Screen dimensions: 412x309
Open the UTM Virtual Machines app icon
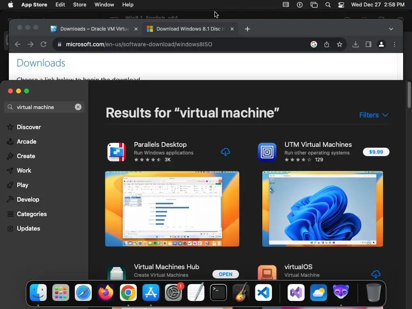click(267, 152)
